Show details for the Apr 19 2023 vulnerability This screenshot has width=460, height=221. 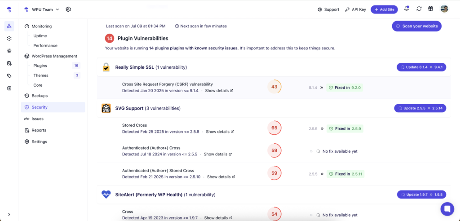pyautogui.click(x=218, y=218)
